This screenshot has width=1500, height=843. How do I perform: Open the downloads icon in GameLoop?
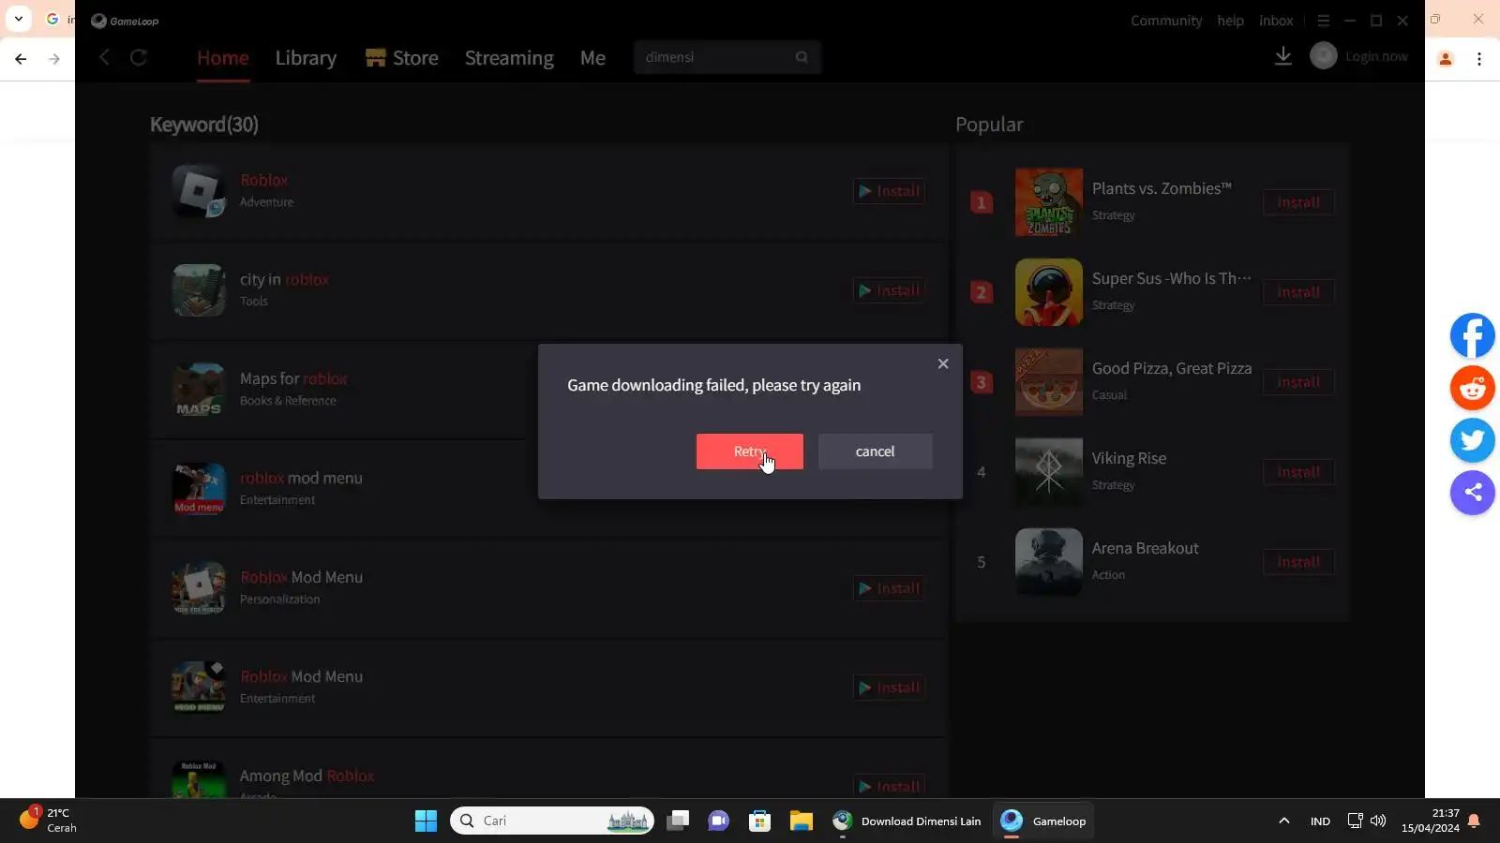1283,56
